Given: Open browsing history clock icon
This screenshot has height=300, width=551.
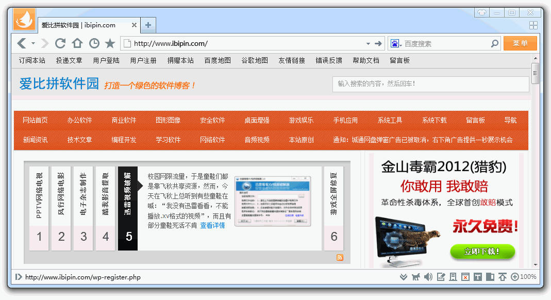Looking at the screenshot, I should coord(94,44).
